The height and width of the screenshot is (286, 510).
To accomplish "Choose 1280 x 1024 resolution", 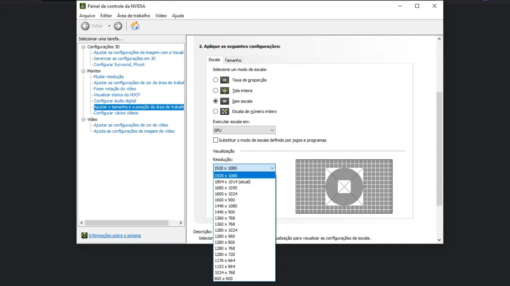I will point(244,230).
